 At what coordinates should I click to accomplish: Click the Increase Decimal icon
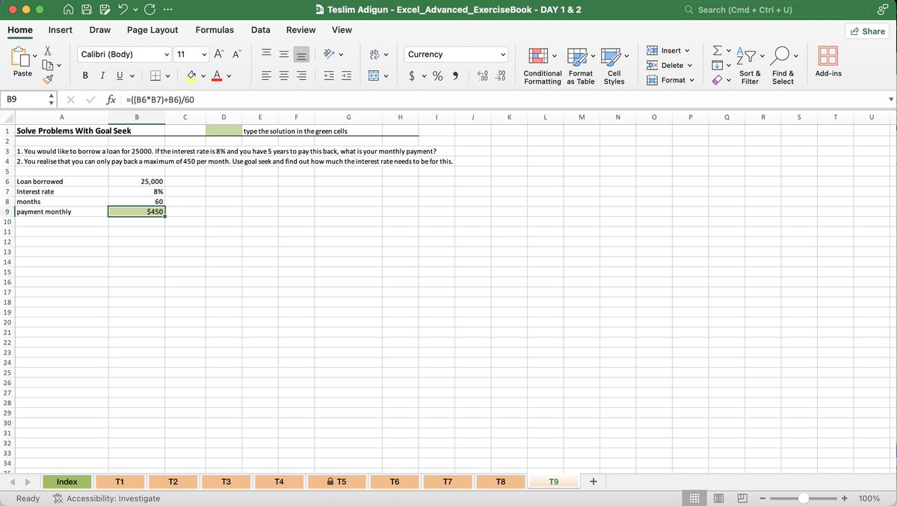tap(483, 75)
